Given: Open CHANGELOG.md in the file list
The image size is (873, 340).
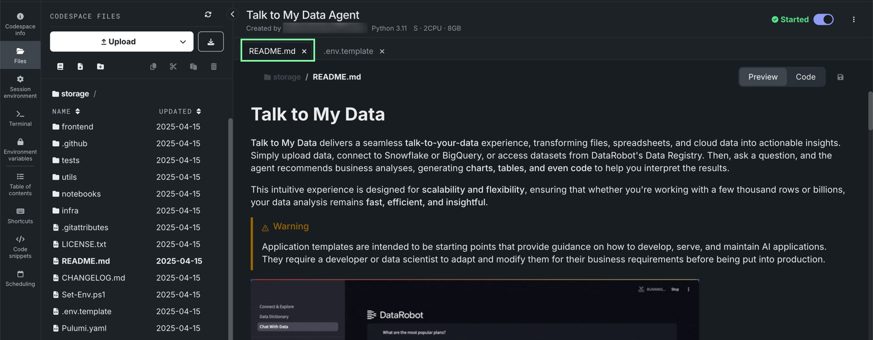Looking at the screenshot, I should [x=93, y=278].
